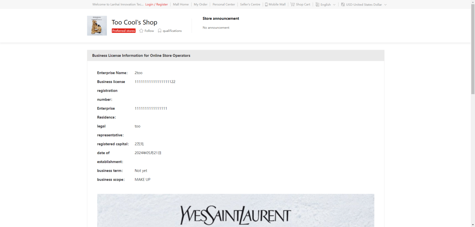Screen dimensions: 475x227
Task: Click the Preferred stores red badge
Action: click(123, 31)
